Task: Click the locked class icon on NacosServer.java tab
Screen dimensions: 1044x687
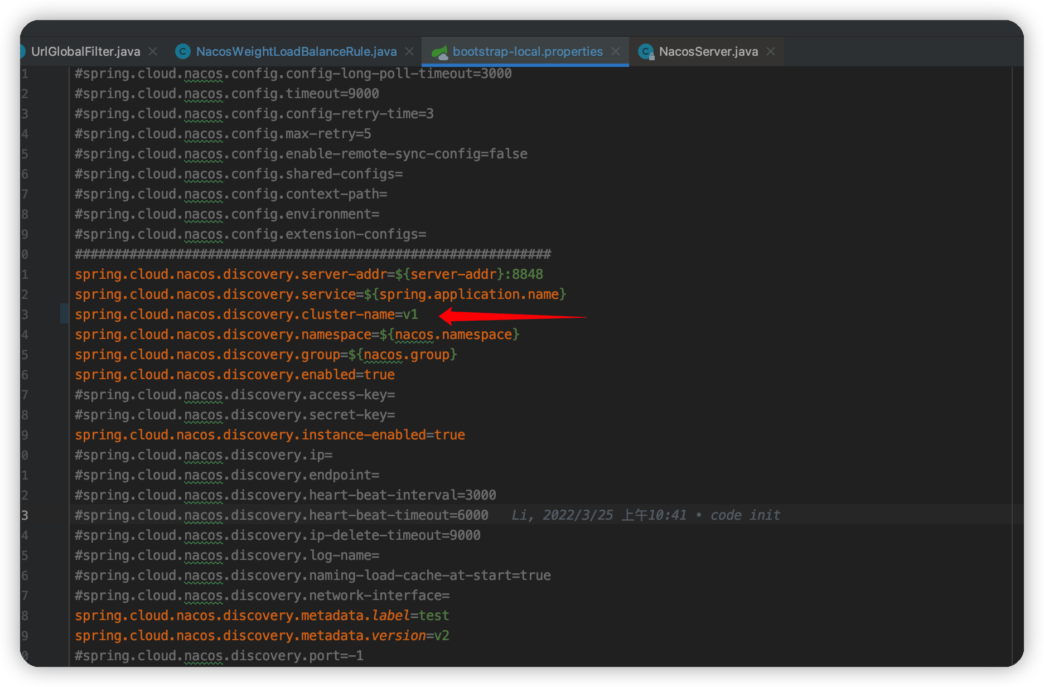Action: coord(646,52)
